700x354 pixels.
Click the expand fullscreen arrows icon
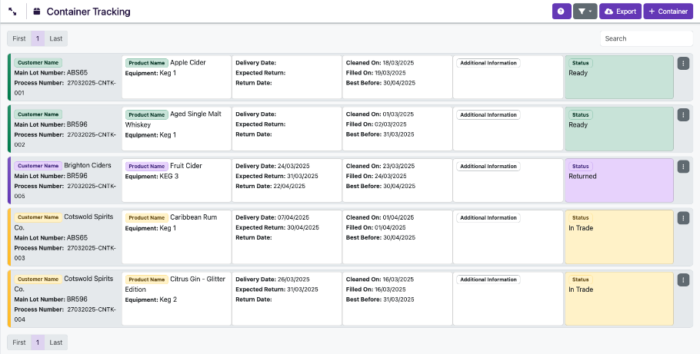(13, 12)
